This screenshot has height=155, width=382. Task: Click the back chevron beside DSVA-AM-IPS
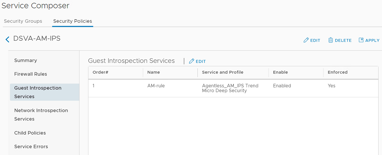click(x=7, y=39)
